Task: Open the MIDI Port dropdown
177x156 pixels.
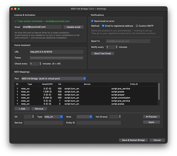Action: click(x=54, y=79)
